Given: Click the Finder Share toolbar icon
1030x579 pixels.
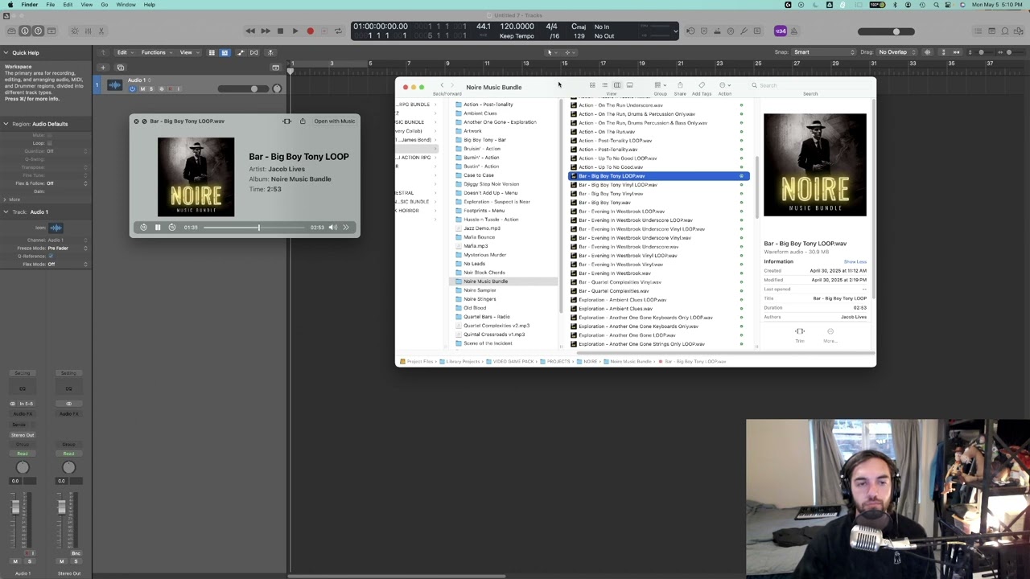Looking at the screenshot, I should (680, 85).
